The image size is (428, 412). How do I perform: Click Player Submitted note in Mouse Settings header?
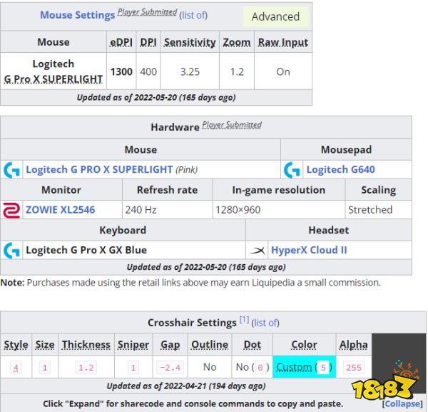coord(147,12)
